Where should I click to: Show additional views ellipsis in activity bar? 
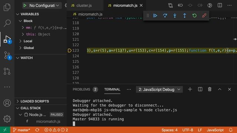pyautogui.click(x=7, y=87)
